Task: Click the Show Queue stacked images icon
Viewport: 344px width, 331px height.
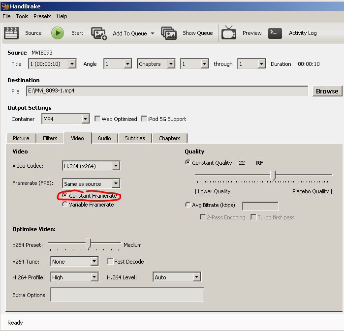Action: (169, 33)
